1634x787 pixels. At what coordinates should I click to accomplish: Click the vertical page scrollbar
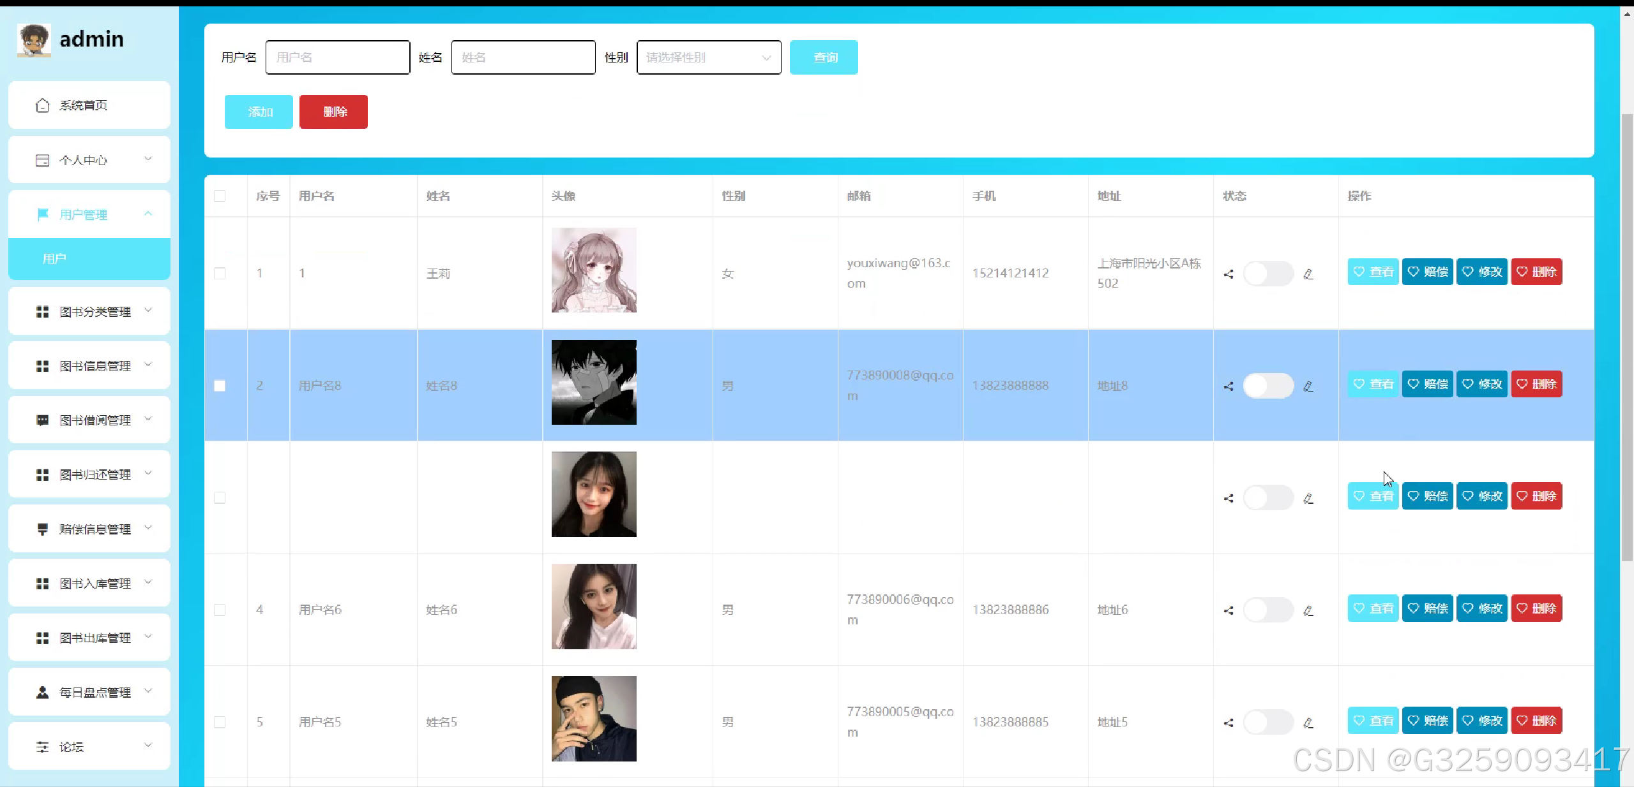1627,337
